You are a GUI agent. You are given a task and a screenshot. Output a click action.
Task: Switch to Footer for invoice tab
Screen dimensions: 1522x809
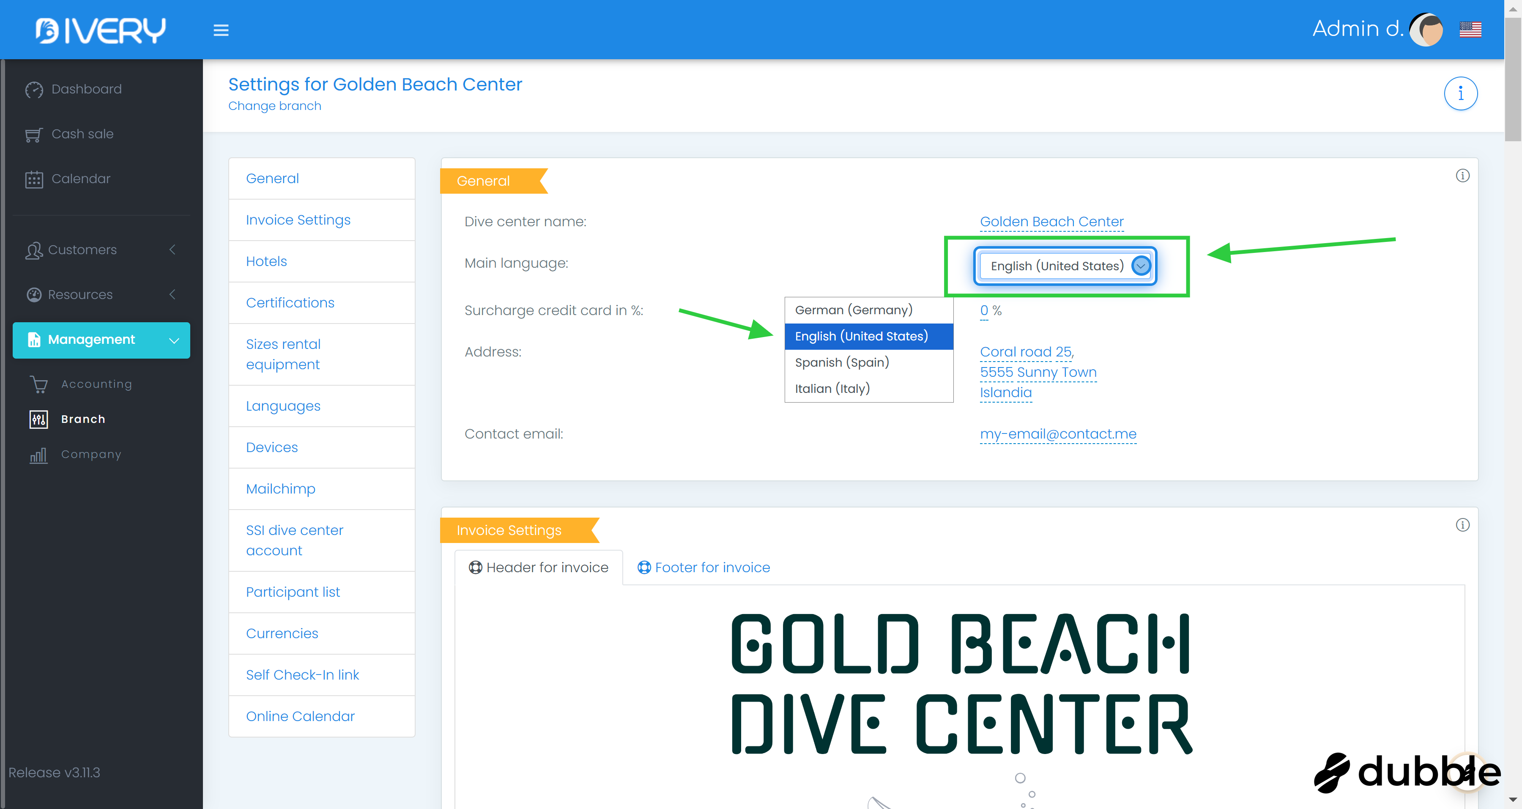pyautogui.click(x=704, y=567)
